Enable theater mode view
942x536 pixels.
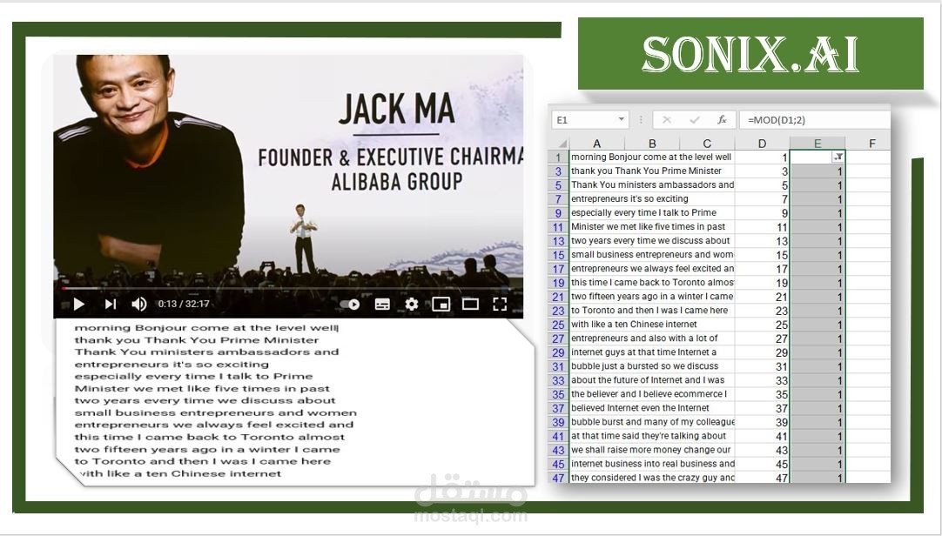click(470, 305)
